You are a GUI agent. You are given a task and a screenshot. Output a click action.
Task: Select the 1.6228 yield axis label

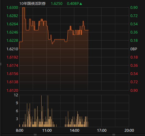pyautogui.click(x=12, y=41)
